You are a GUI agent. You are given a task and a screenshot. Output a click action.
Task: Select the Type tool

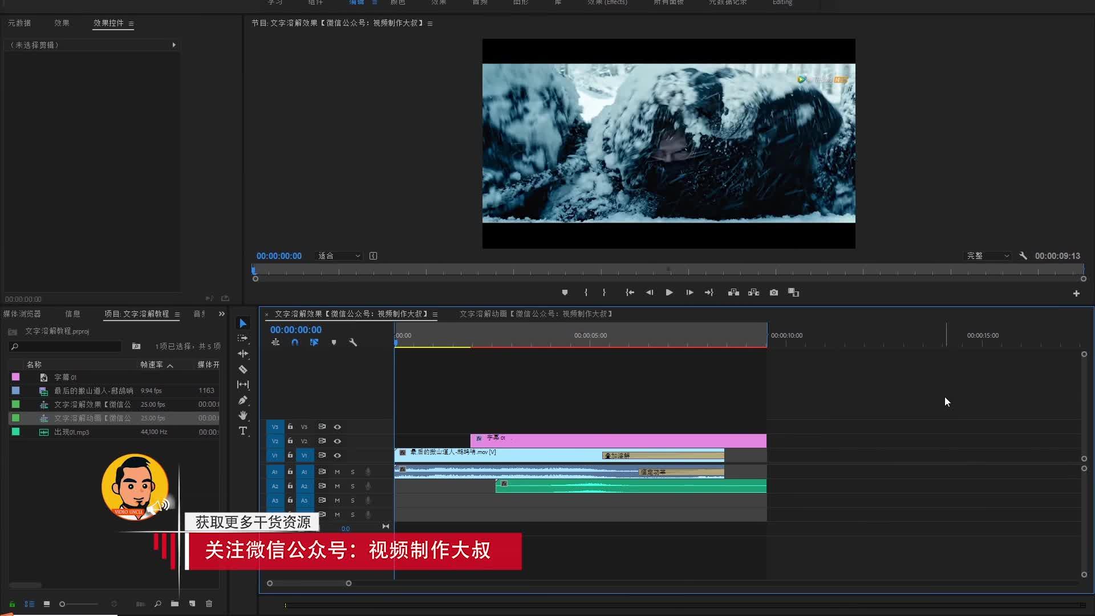click(x=243, y=431)
